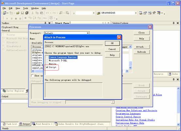Click the Open File folder icon
The height and width of the screenshot is (131, 181).
point(18,13)
